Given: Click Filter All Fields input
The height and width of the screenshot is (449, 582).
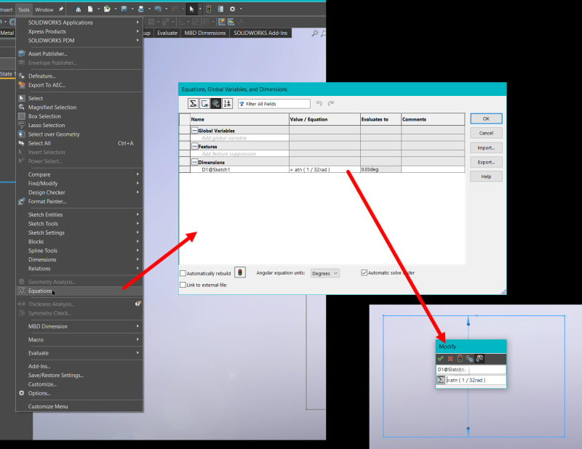Looking at the screenshot, I should (x=274, y=104).
